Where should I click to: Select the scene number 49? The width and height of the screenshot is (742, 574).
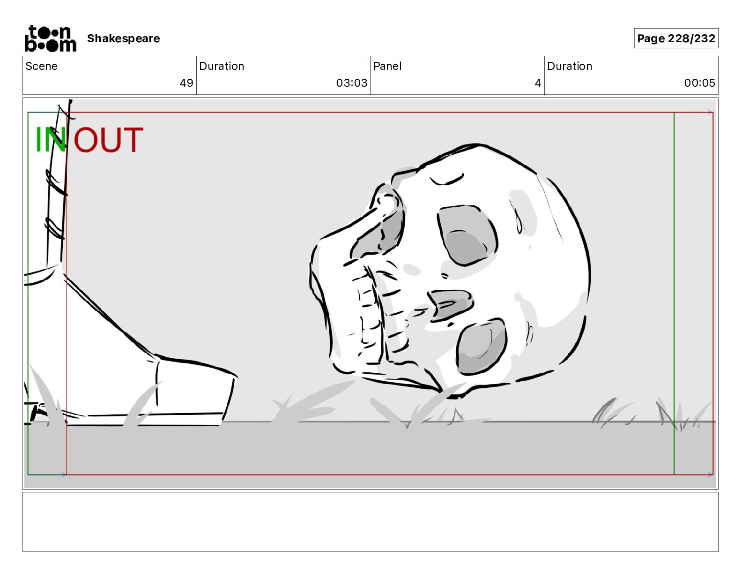(186, 83)
